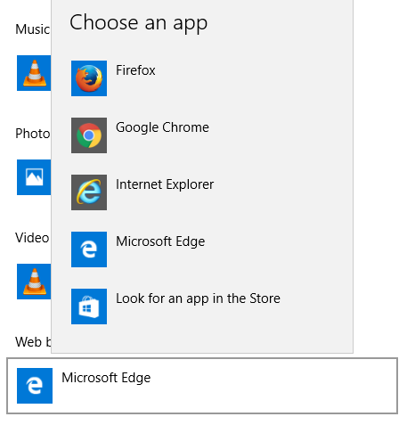Select Microsoft Edge text in the popup list

point(160,241)
